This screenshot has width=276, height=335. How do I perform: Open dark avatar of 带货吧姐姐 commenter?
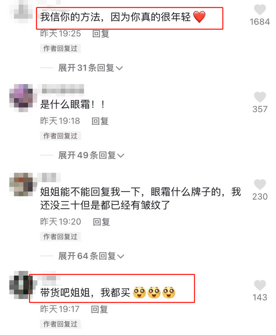point(21,285)
